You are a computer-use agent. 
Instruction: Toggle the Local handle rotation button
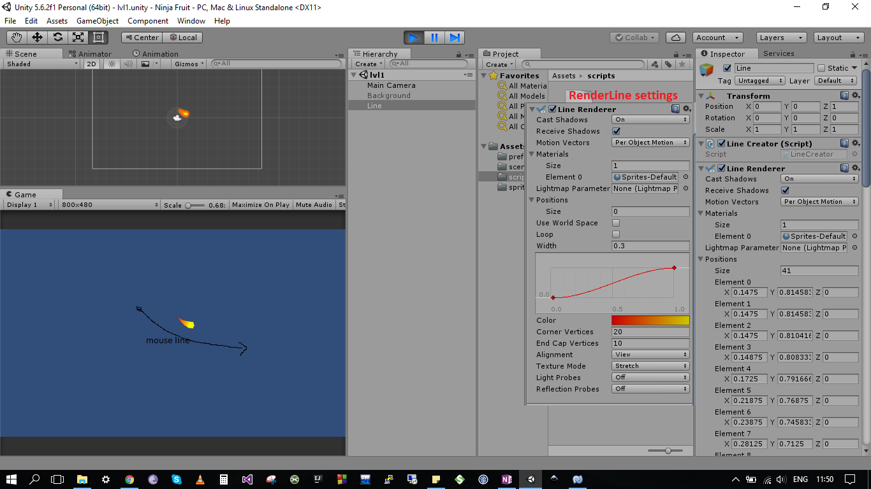click(x=183, y=38)
